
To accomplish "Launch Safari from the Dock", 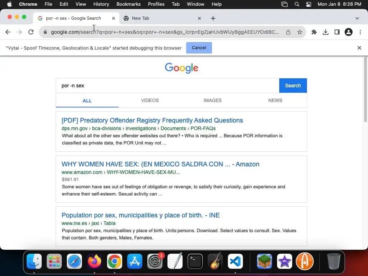I will tap(74, 261).
